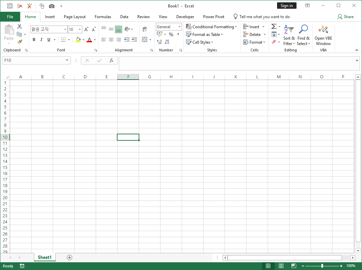362x270 pixels.
Task: Toggle Bold formatting
Action: 34,40
